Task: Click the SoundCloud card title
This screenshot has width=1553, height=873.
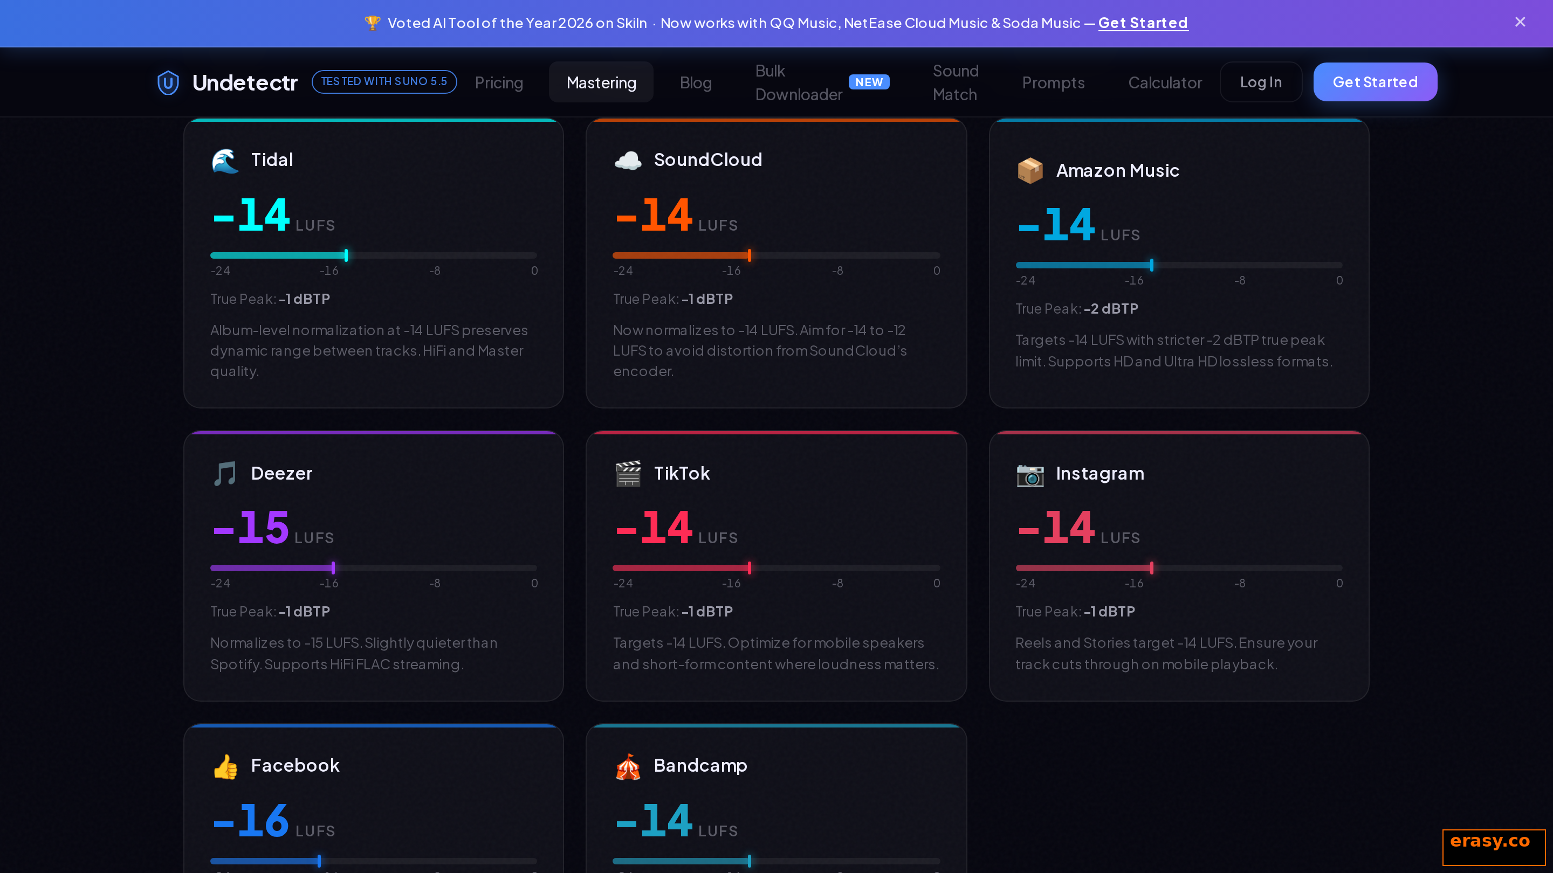Action: [708, 160]
